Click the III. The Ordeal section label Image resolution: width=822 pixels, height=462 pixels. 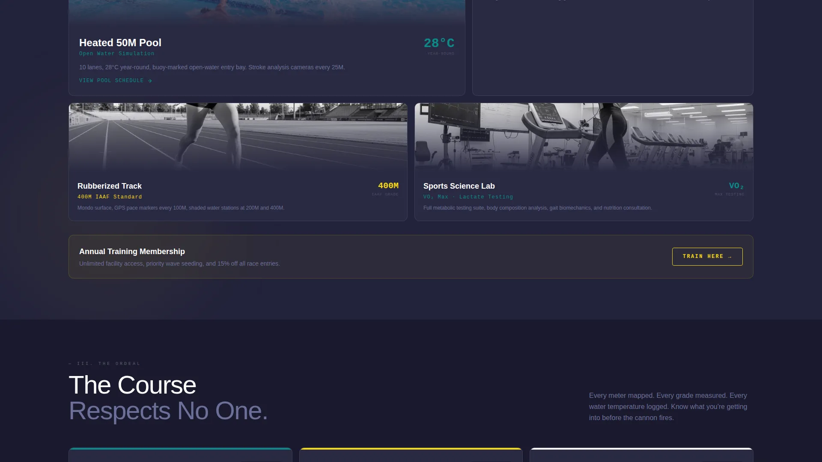104,364
